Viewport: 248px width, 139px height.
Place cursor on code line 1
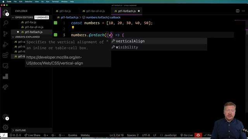click(112, 23)
